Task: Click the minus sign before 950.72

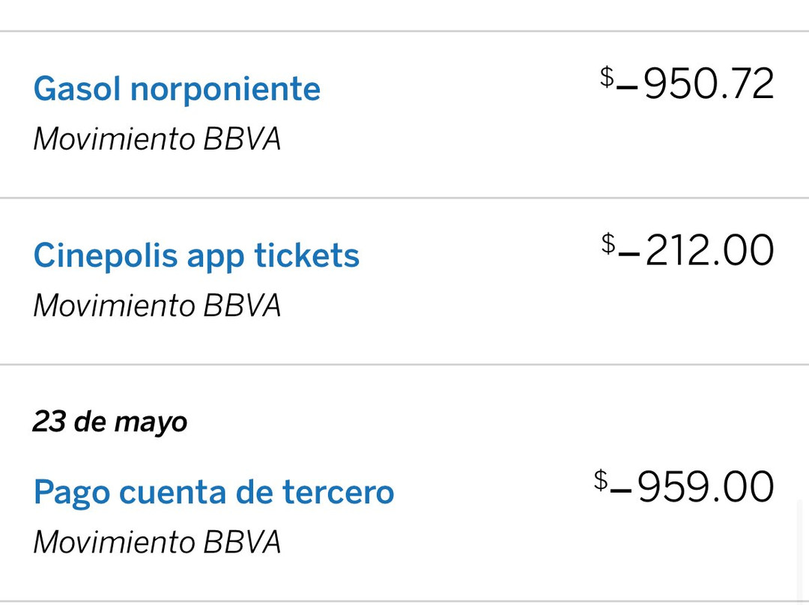Action: point(628,87)
